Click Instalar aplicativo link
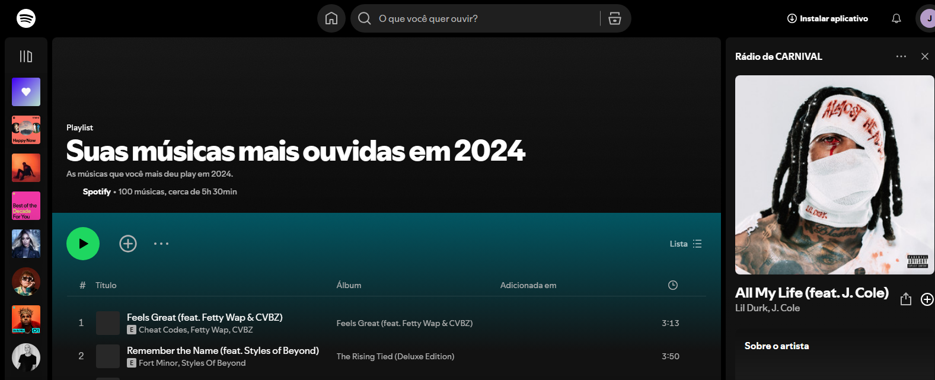This screenshot has width=935, height=380. click(x=828, y=18)
